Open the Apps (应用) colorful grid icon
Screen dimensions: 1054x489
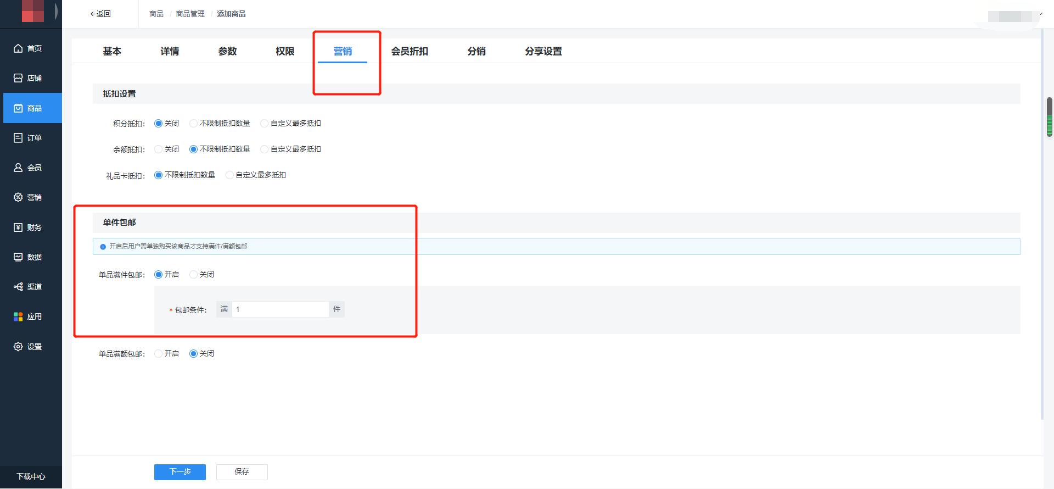point(18,316)
